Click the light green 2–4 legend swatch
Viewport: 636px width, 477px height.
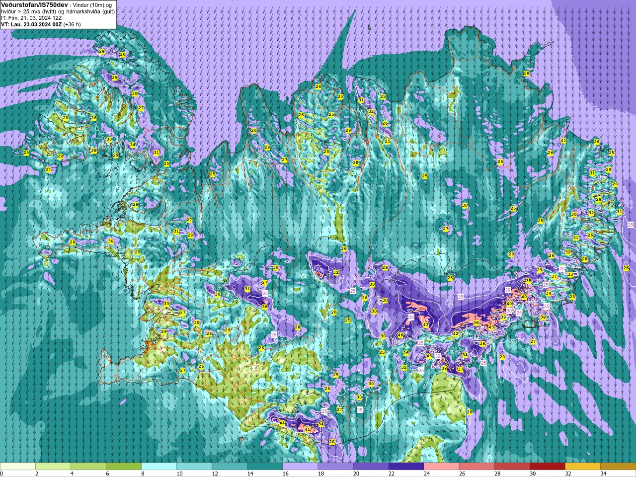[53, 467]
